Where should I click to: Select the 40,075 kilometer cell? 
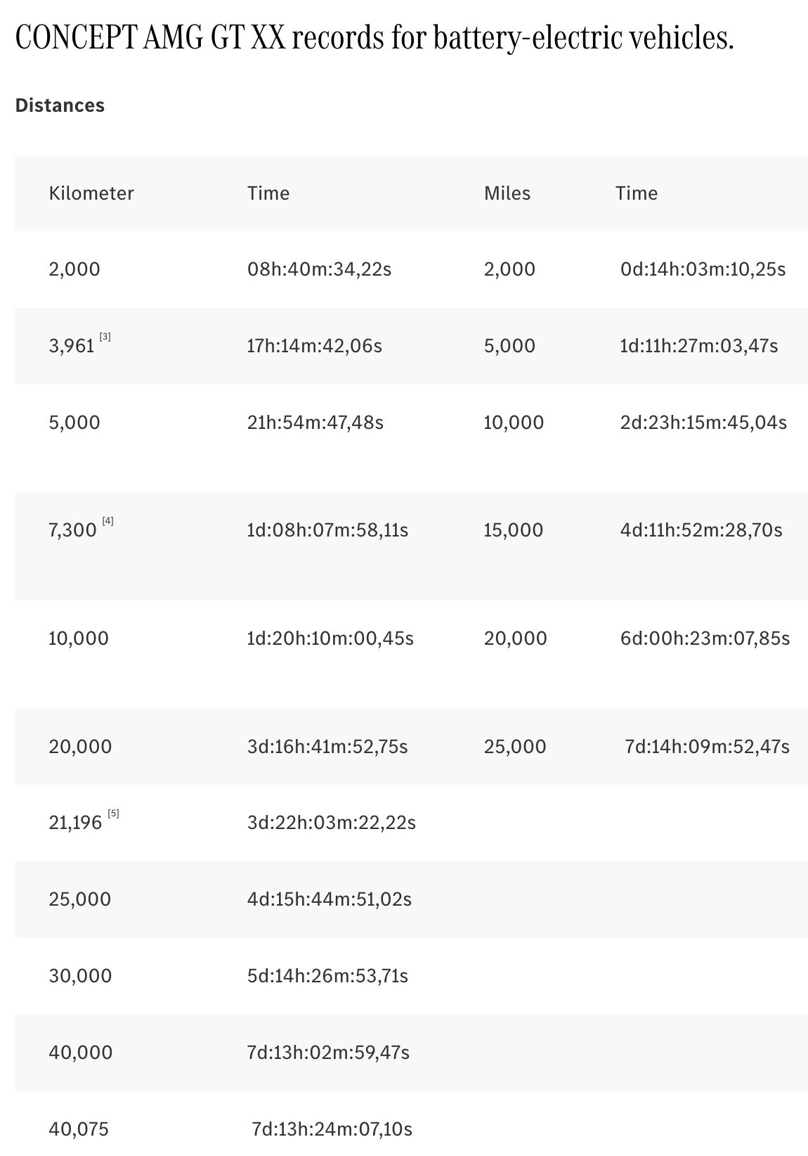[79, 1129]
